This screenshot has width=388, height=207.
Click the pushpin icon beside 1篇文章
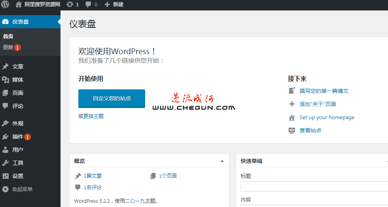(x=78, y=176)
